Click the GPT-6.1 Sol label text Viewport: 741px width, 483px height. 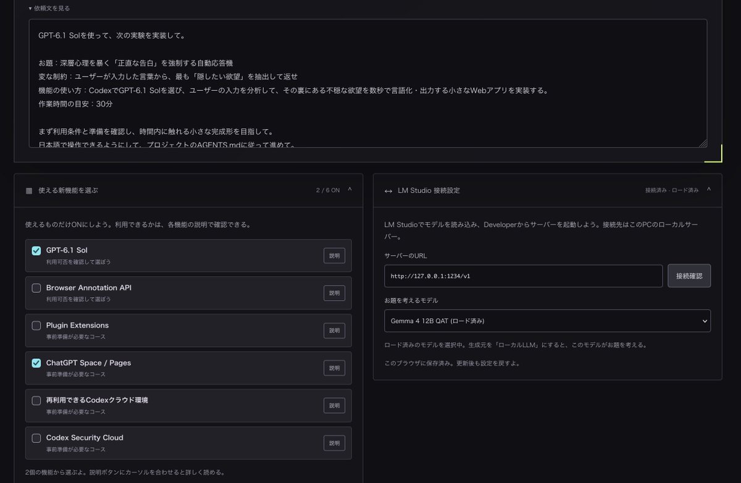pos(67,250)
